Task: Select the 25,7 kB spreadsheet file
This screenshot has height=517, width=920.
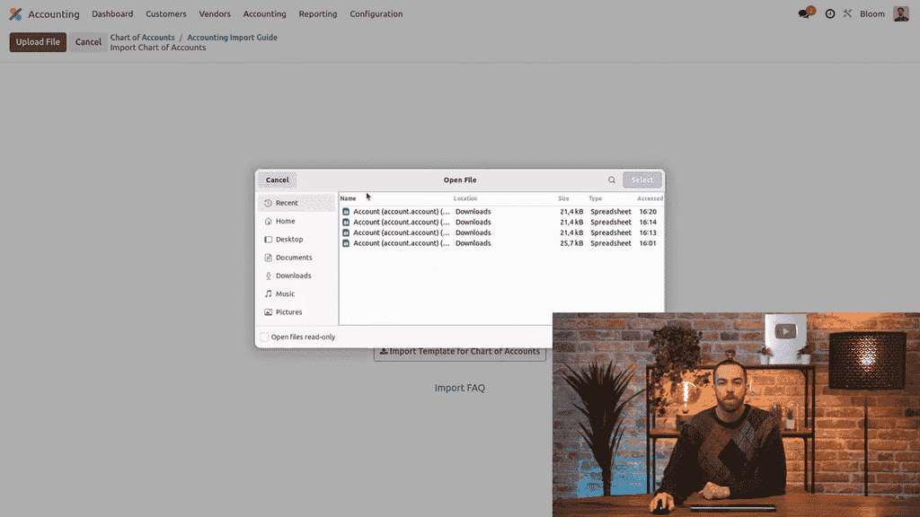Action: [401, 243]
